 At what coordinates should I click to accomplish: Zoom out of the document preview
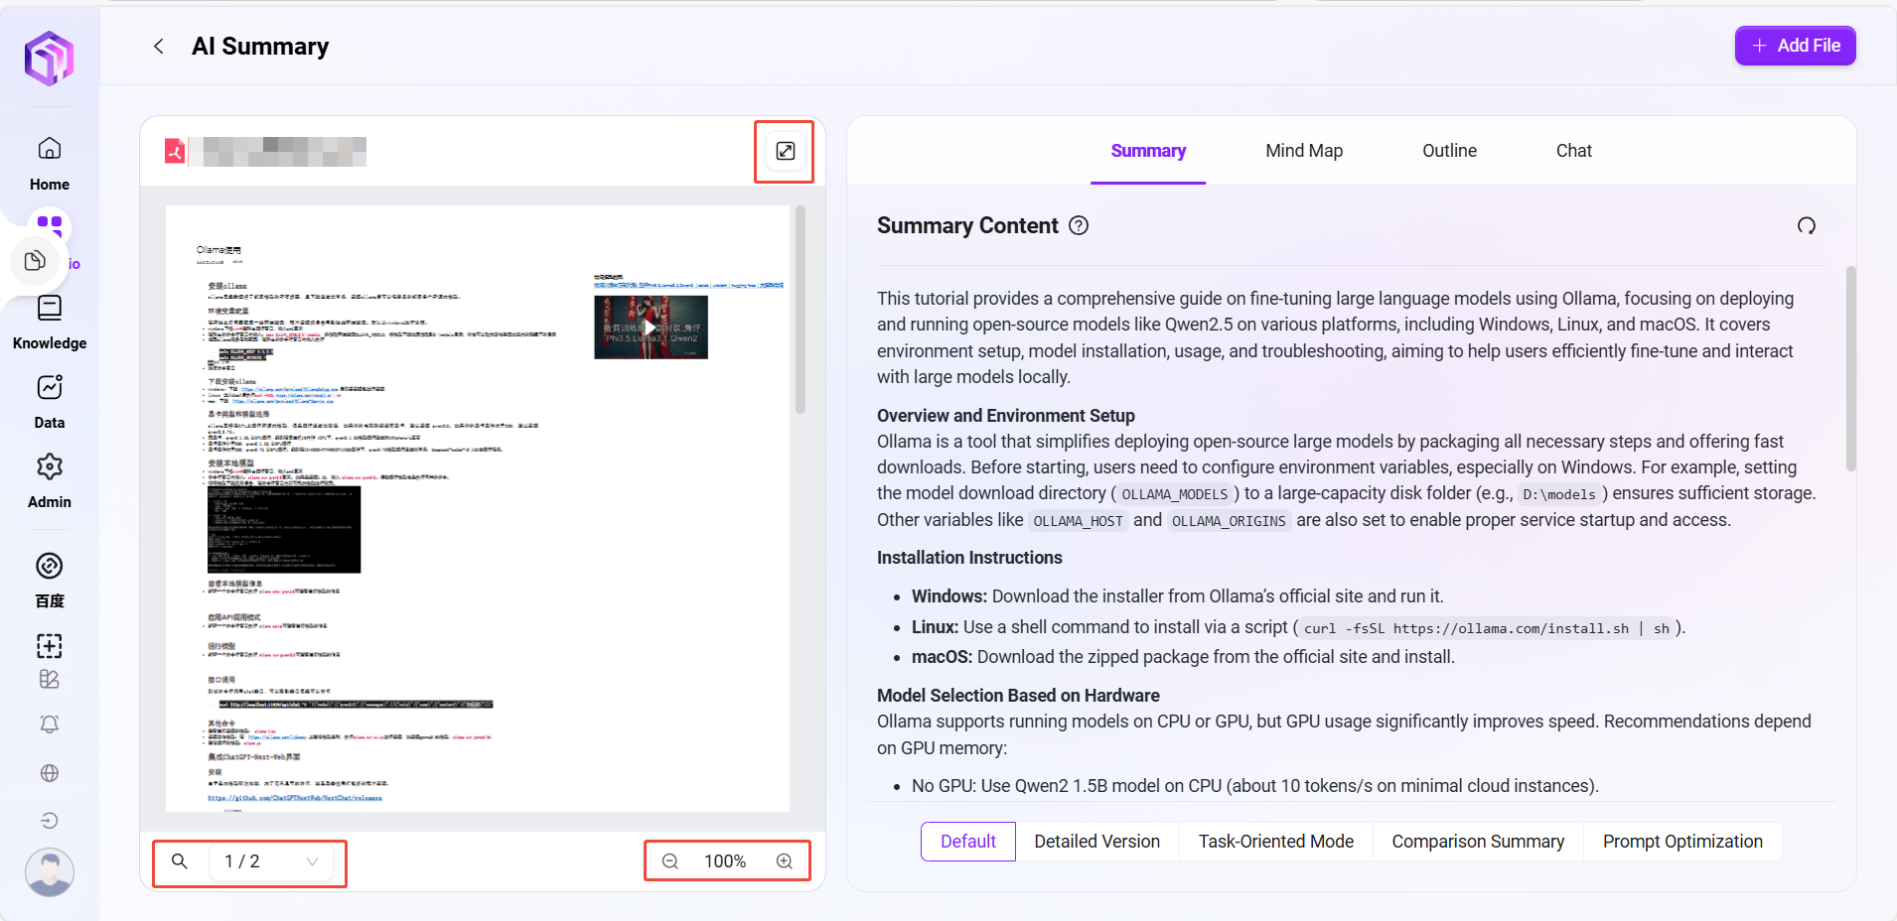[670, 861]
